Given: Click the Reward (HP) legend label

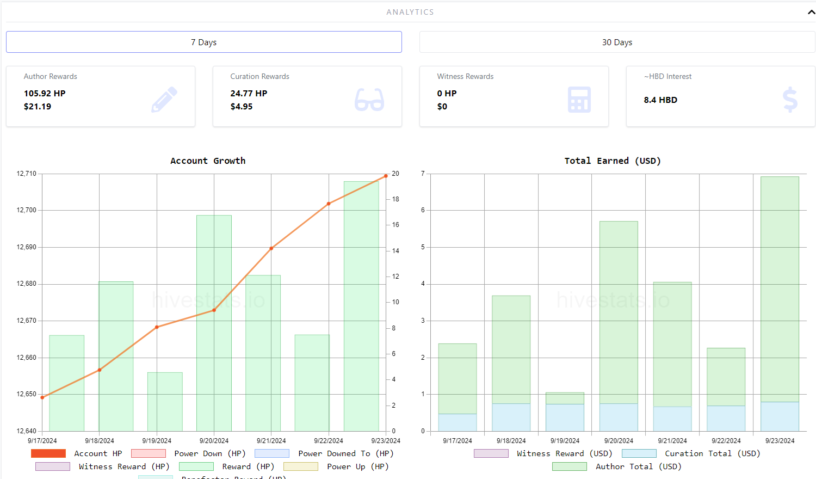Looking at the screenshot, I should [x=248, y=466].
